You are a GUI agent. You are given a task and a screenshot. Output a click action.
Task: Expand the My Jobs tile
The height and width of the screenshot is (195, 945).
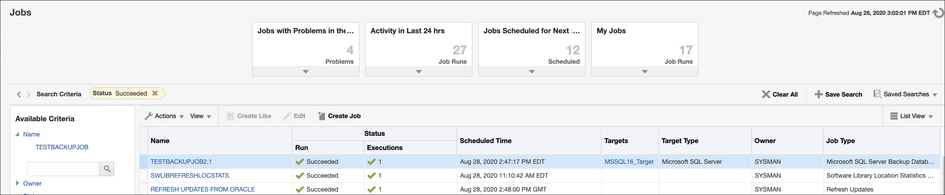tap(644, 71)
